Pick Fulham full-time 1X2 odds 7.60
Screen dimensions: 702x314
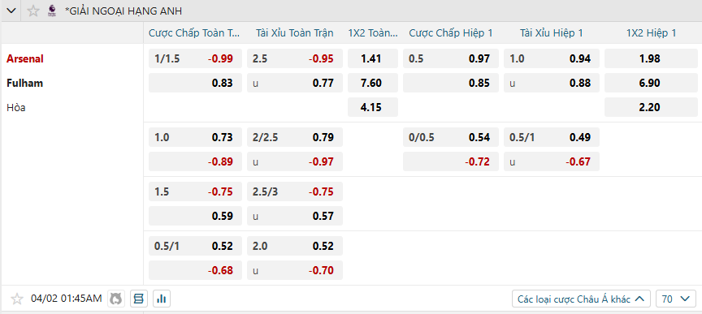(x=372, y=83)
